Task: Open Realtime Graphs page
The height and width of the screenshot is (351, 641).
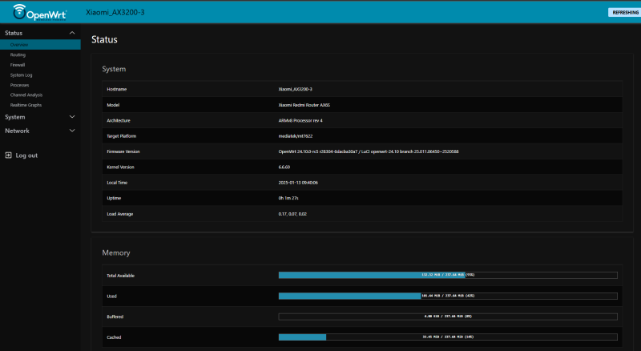Action: [x=26, y=105]
